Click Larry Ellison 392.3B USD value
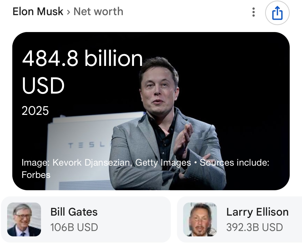This screenshot has height=251, width=302. 255,227
